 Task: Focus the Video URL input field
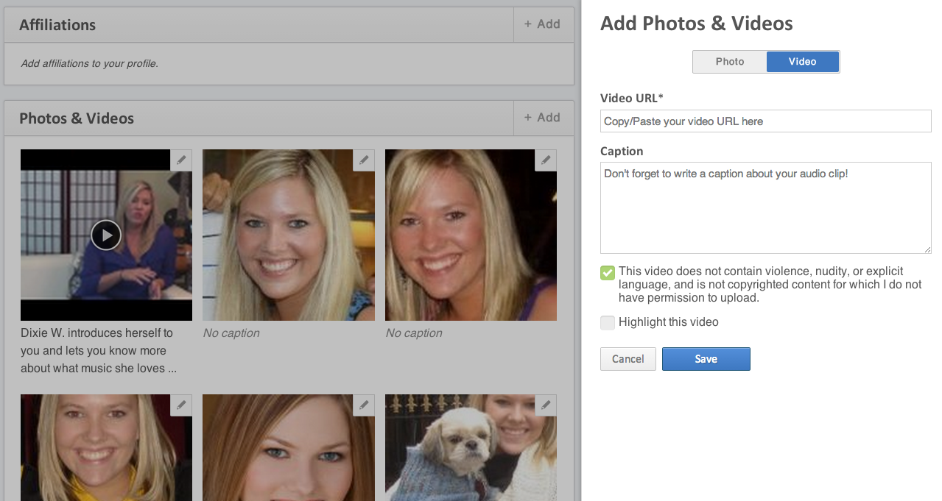[766, 121]
